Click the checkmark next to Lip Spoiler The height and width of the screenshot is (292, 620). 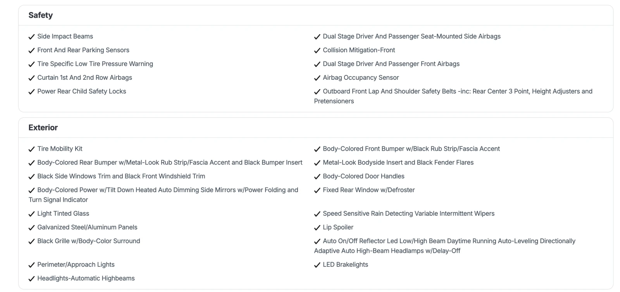point(317,228)
